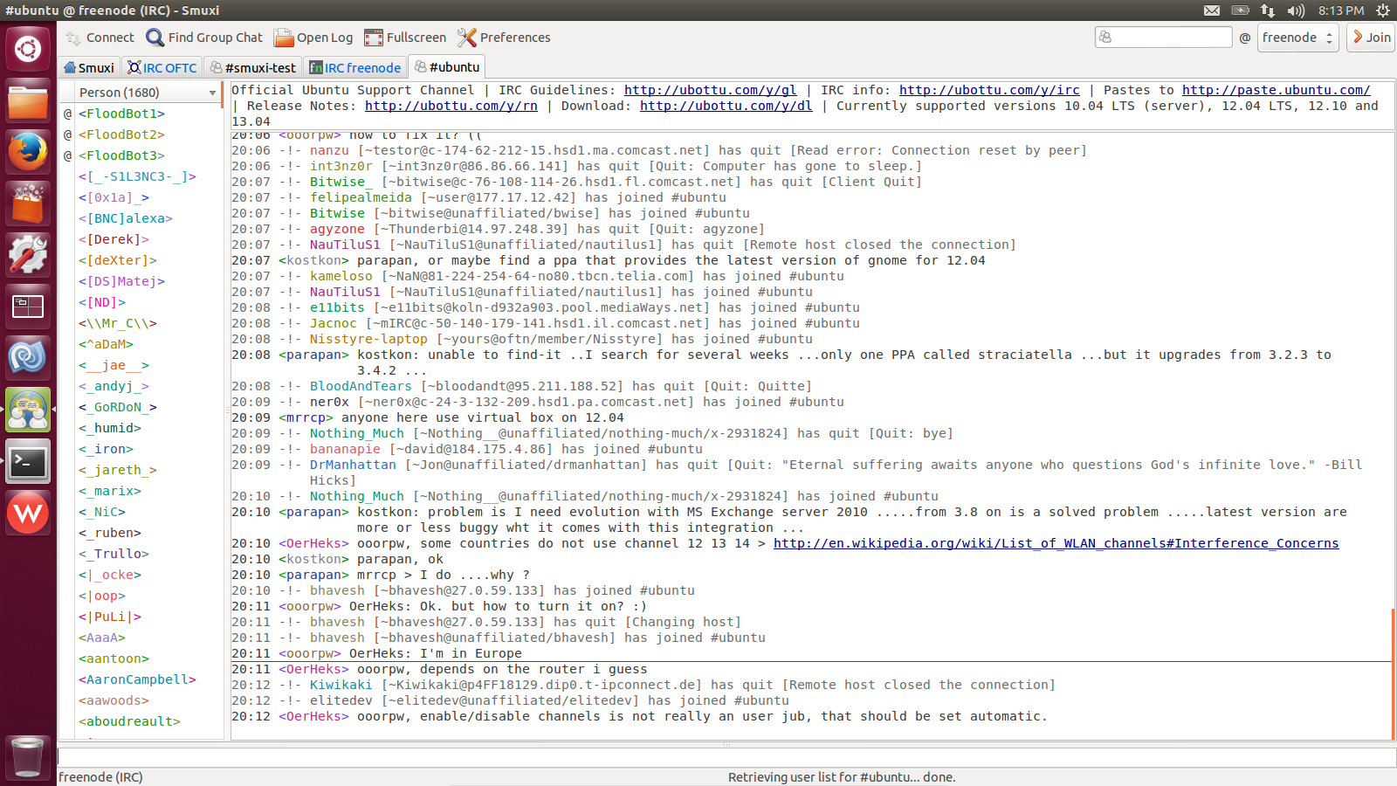Click the chat message input field
This screenshot has height=786, width=1397.
point(725,757)
